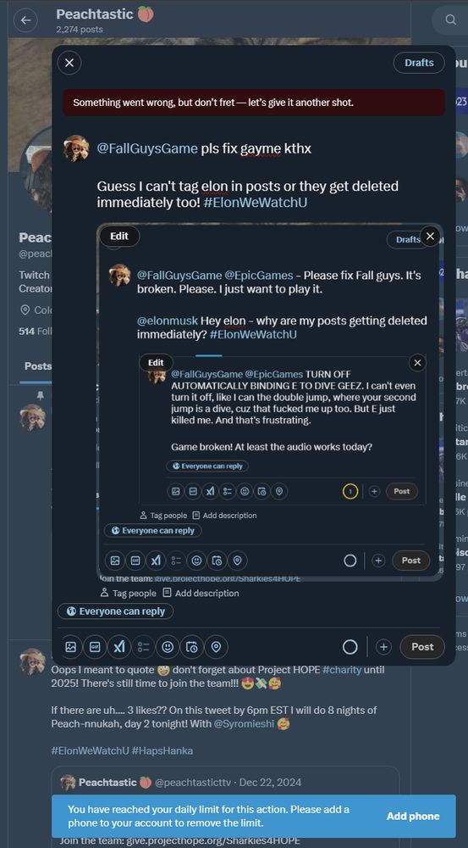Close the compose dialog with the top X

69,63
